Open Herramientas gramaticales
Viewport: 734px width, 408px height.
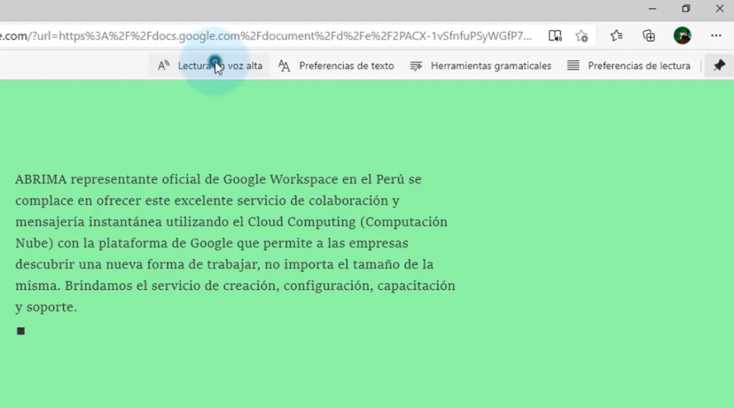point(481,66)
